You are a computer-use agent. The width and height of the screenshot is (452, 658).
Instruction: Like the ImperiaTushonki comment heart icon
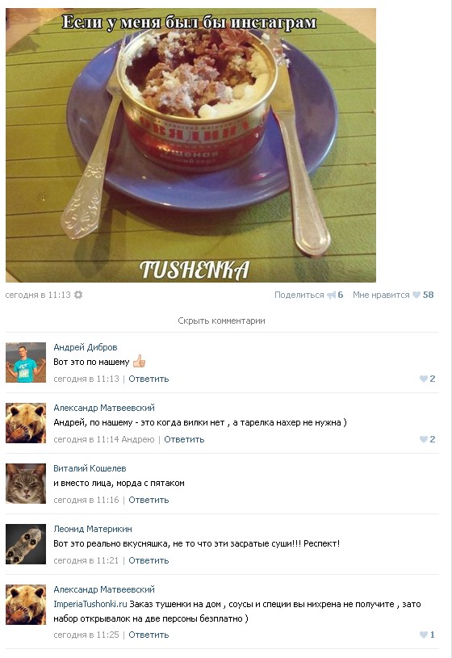[424, 635]
